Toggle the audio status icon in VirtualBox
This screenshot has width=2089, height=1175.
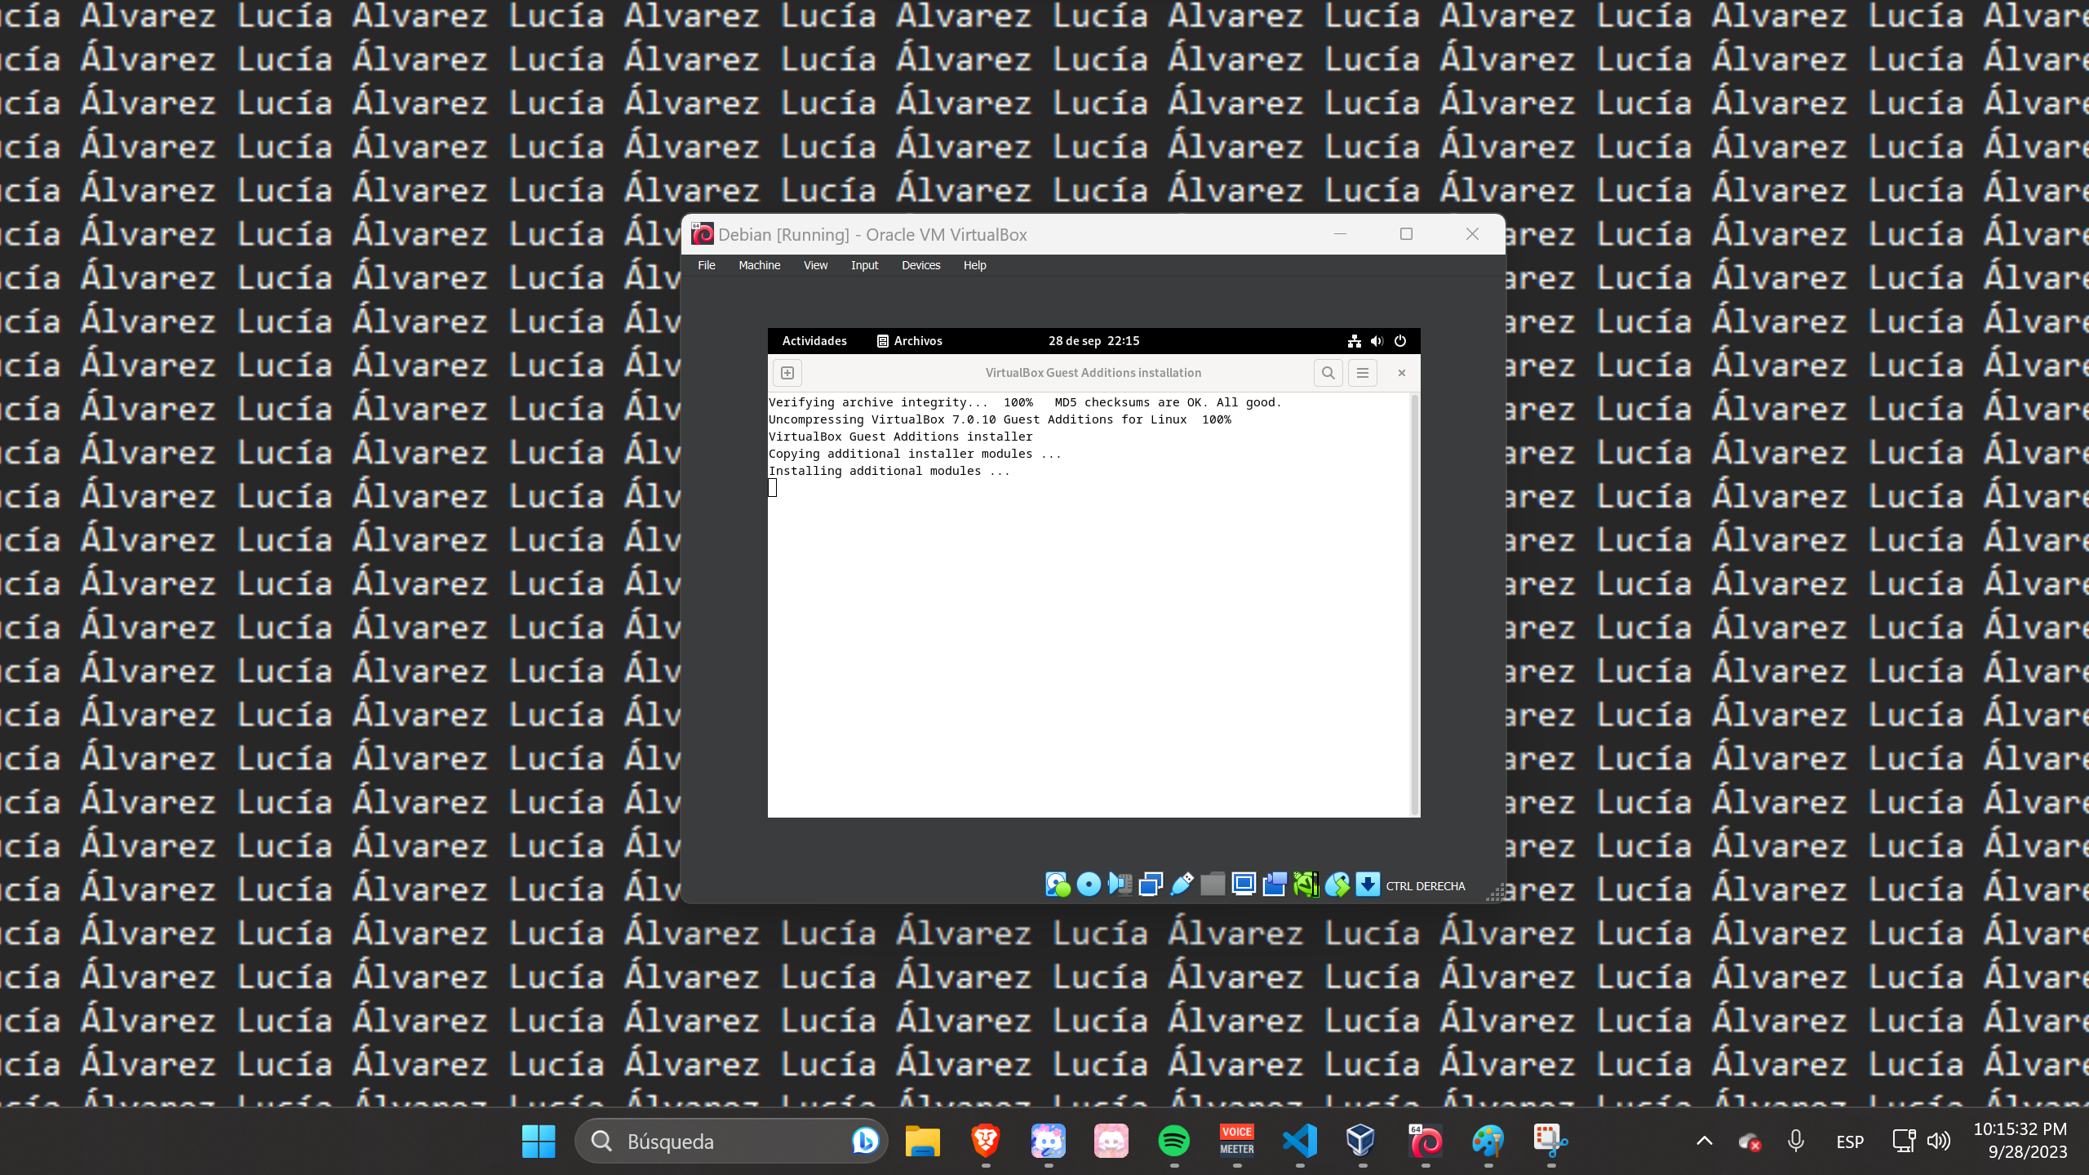click(x=1120, y=885)
